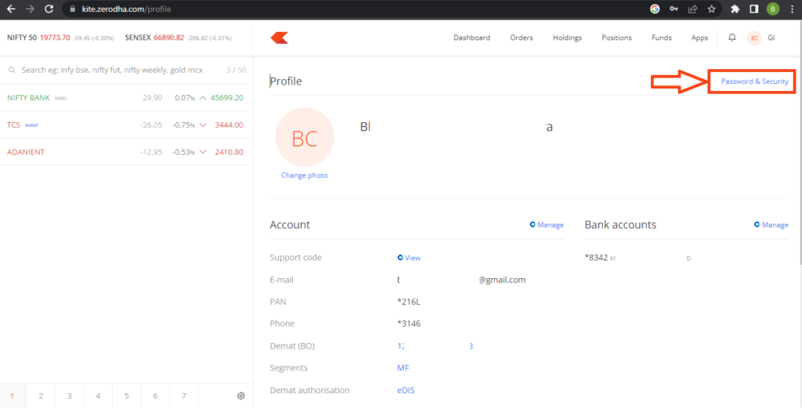The height and width of the screenshot is (408, 802).
Task: Open Holdings
Action: [x=567, y=38]
